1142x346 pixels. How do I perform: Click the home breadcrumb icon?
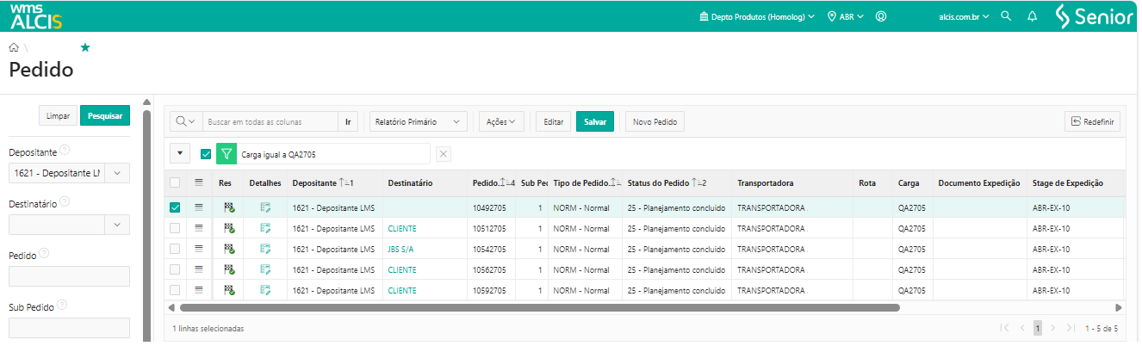(x=14, y=48)
